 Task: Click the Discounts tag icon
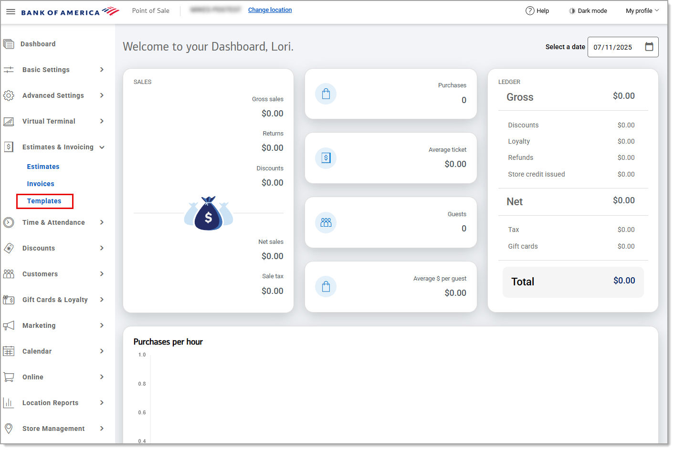click(9, 248)
